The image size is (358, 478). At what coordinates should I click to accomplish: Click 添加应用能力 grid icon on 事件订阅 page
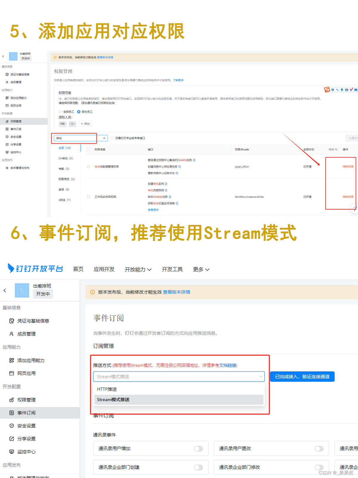tap(12, 360)
